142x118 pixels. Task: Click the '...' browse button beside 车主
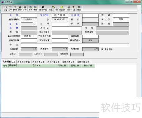[x=35, y=24]
